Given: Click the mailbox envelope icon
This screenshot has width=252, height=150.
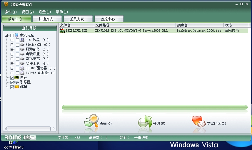Looking at the screenshot, I should (x=17, y=87).
